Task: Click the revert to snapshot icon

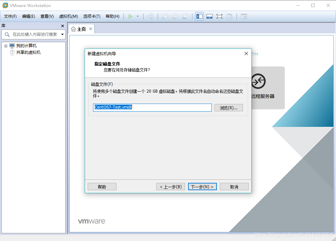Action: pyautogui.click(x=175, y=16)
